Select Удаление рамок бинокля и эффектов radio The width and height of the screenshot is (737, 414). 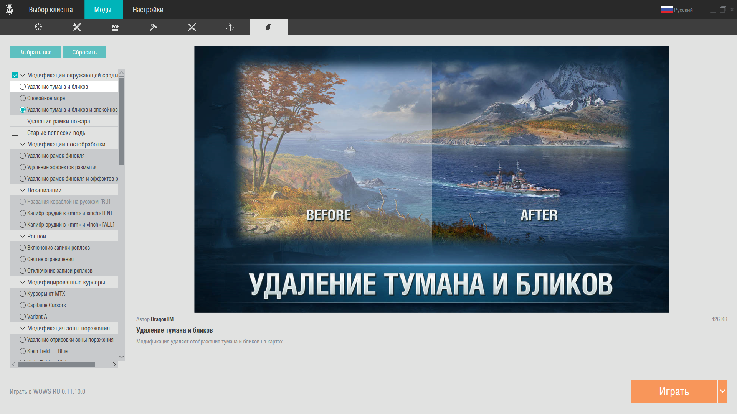tap(23, 179)
